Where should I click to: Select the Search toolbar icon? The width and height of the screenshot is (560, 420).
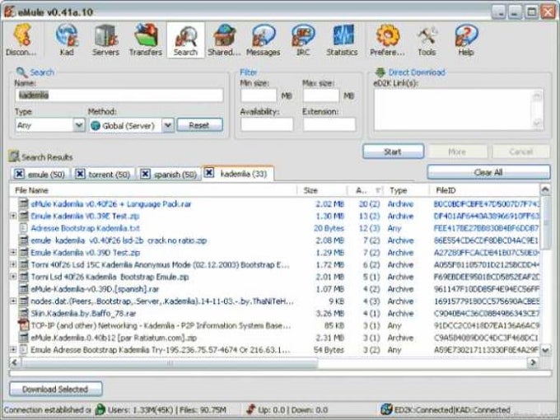click(x=186, y=40)
